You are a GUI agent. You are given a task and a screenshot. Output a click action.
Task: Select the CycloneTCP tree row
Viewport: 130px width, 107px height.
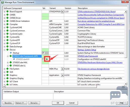click(15, 43)
